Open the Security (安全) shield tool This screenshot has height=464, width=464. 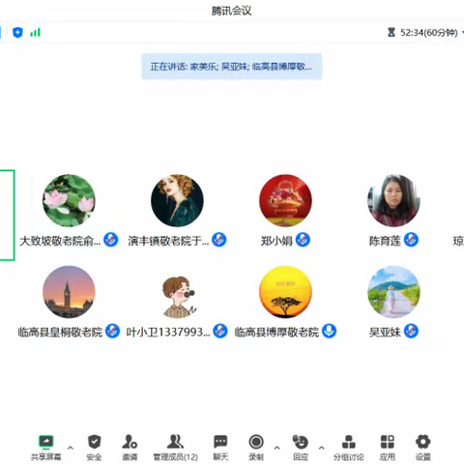pyautogui.click(x=94, y=447)
